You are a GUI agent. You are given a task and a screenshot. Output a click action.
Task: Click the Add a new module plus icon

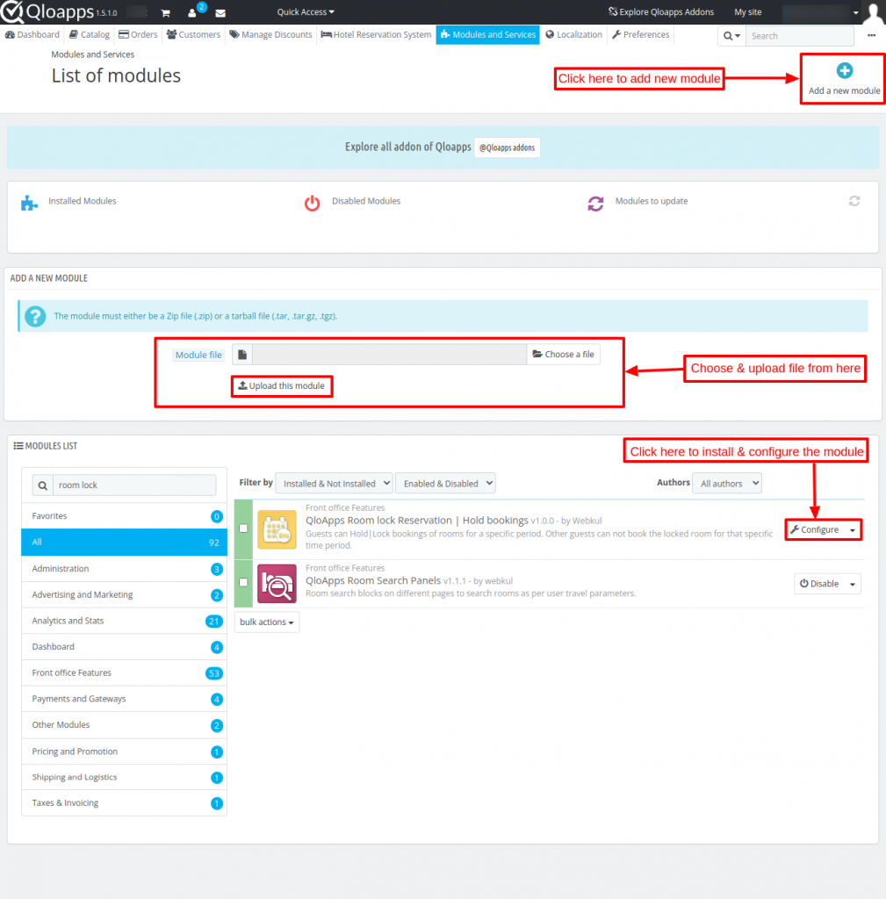pos(844,70)
